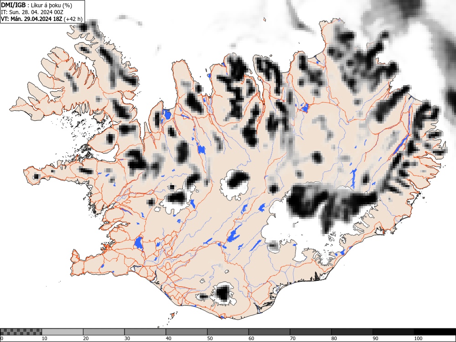The width and height of the screenshot is (456, 342).
Task: Click the 30-40 gray legend segment
Action: click(145, 332)
